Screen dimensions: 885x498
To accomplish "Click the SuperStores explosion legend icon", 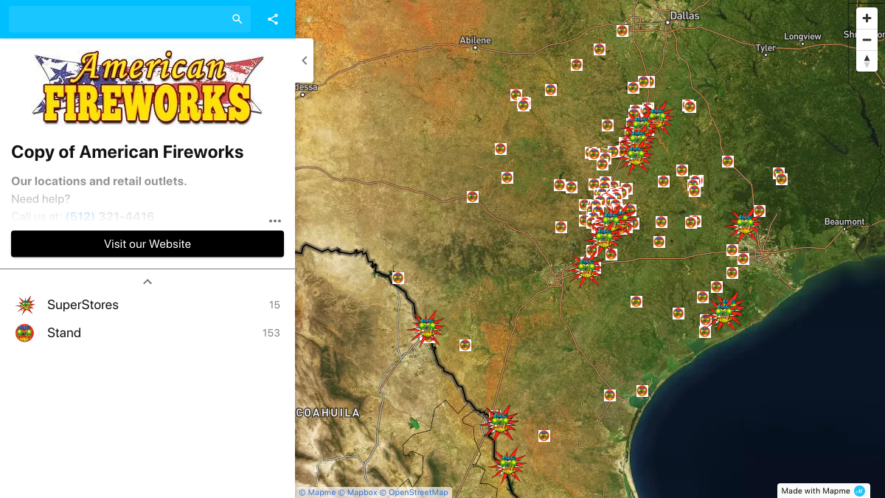I will [25, 304].
